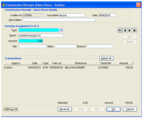Focus the Description input field

tap(59, 20)
